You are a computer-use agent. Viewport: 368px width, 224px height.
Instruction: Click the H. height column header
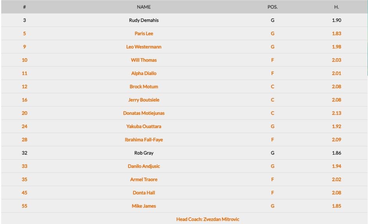336,7
